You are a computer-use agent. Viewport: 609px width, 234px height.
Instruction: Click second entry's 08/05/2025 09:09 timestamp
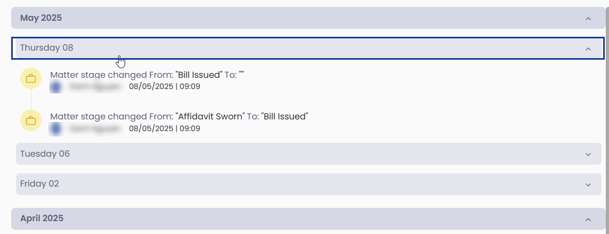[164, 128]
